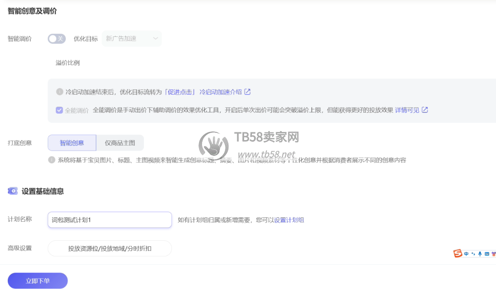Open the Sogou skin shirt icon
This screenshot has width=496, height=292.
click(x=493, y=254)
